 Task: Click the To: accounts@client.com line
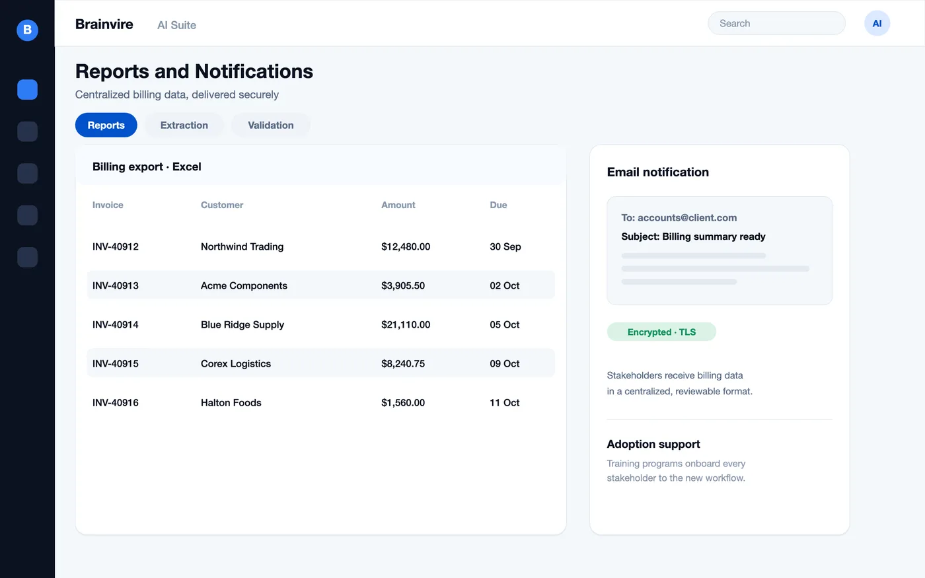point(679,217)
